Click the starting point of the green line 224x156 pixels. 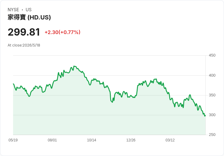coord(13,84)
